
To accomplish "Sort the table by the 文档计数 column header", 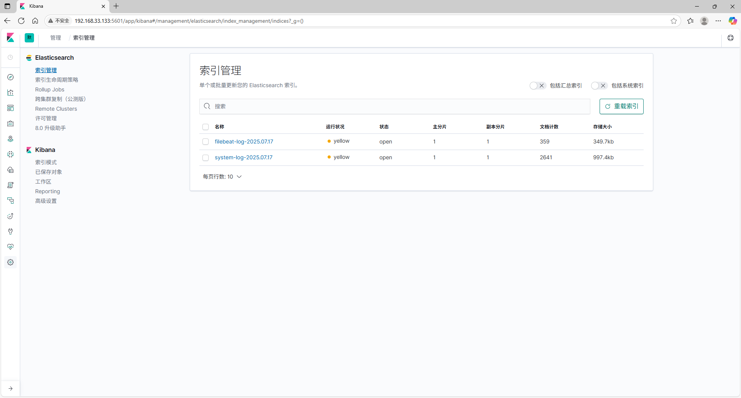I will tap(549, 127).
